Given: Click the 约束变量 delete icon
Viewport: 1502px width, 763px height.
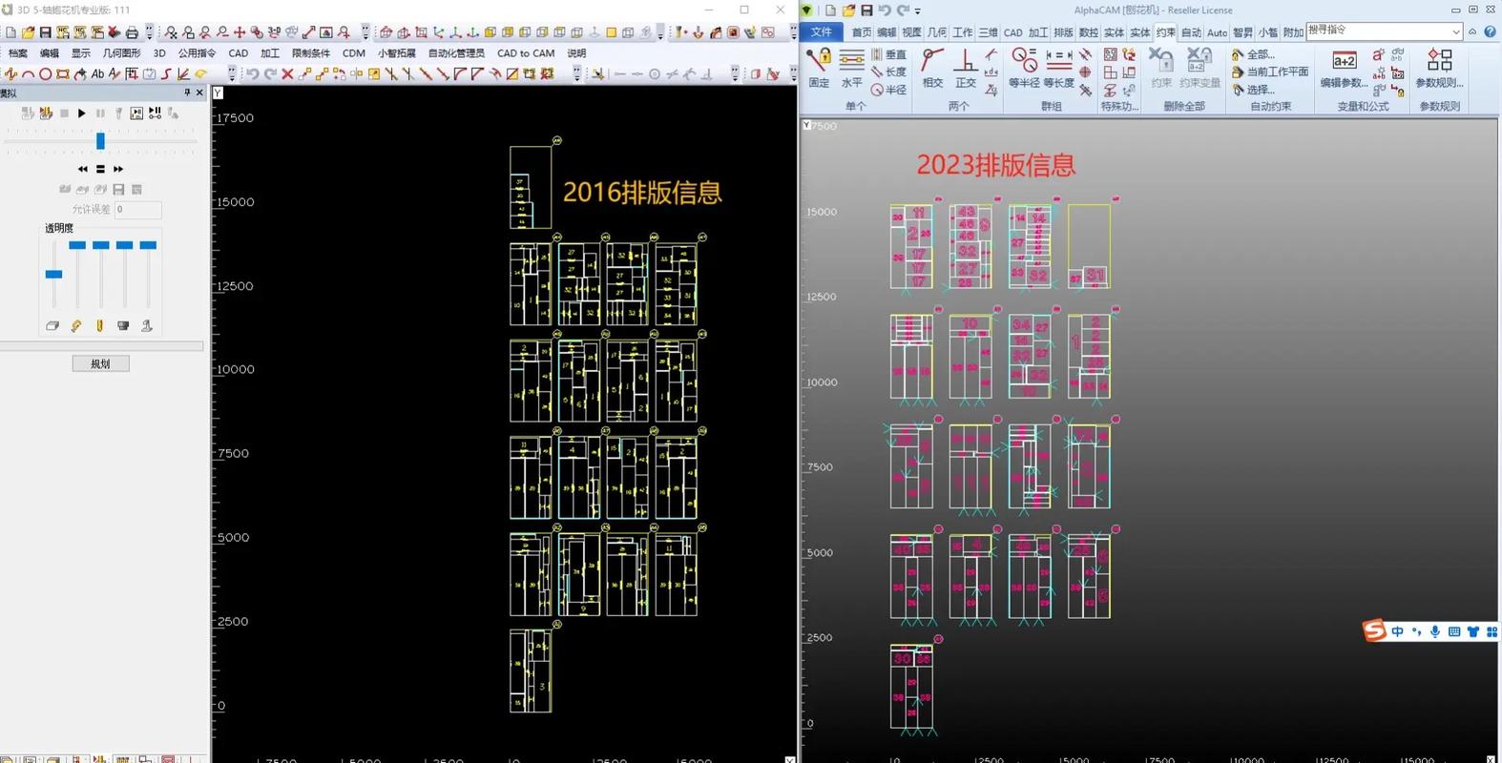Looking at the screenshot, I should [1200, 68].
